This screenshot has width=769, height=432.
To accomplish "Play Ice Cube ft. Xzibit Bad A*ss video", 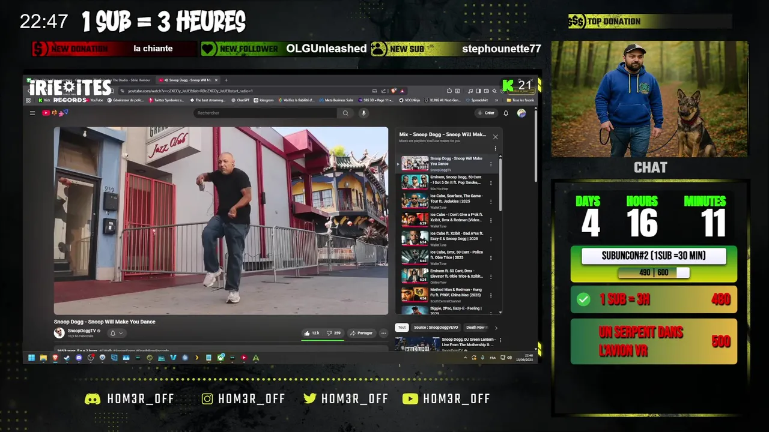I will point(446,238).
